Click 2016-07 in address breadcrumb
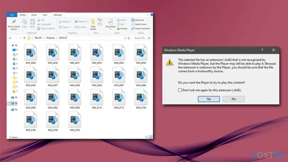This screenshot has width=288, height=162. (x=63, y=38)
